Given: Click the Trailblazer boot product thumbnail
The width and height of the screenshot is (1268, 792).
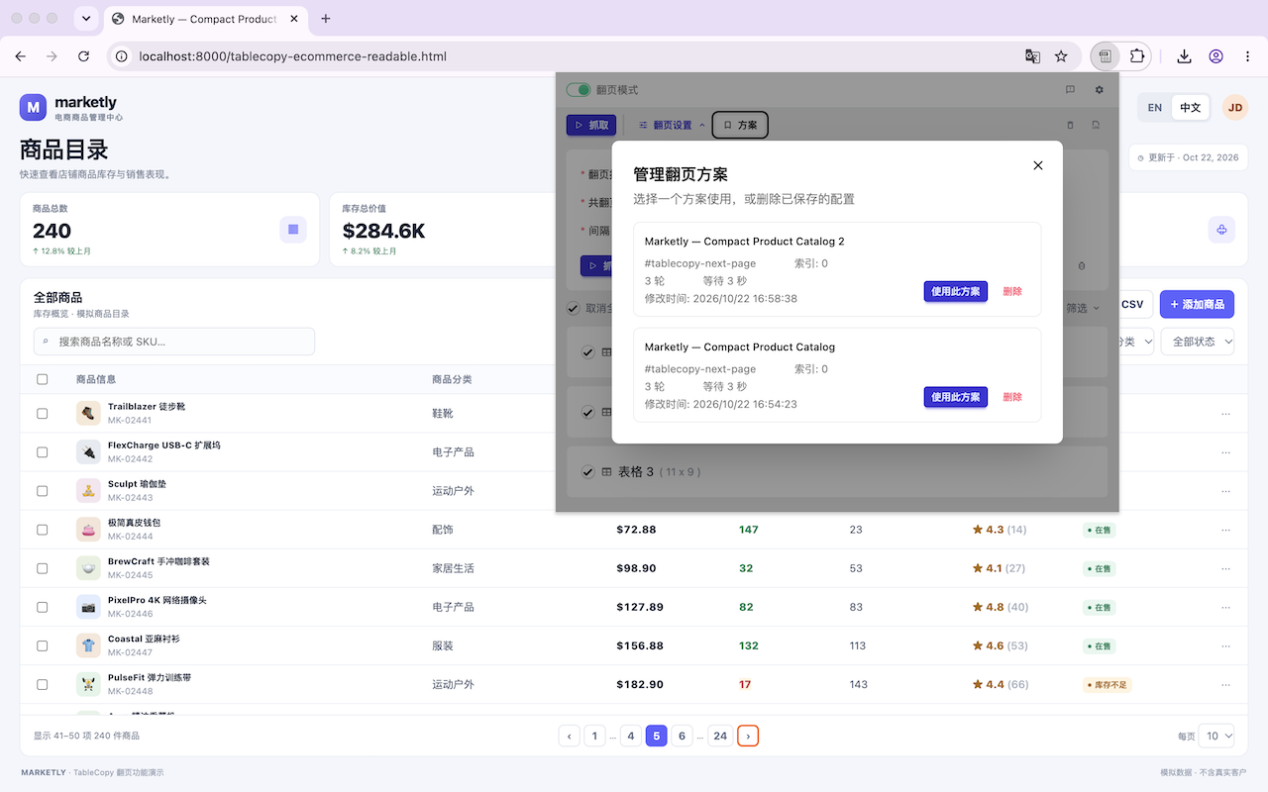Looking at the screenshot, I should (88, 413).
